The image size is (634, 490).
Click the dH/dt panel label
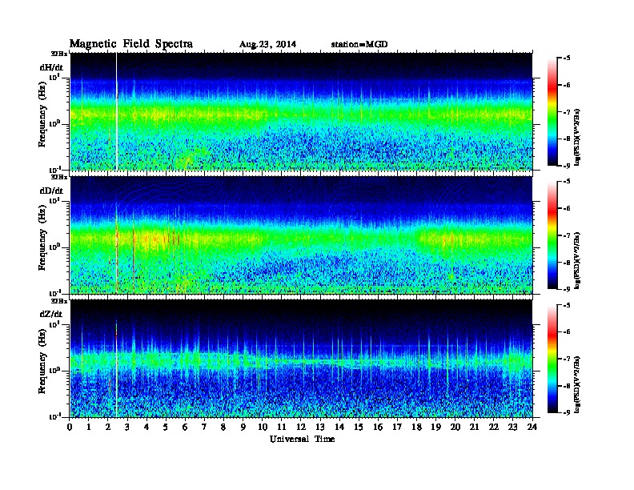coord(51,68)
